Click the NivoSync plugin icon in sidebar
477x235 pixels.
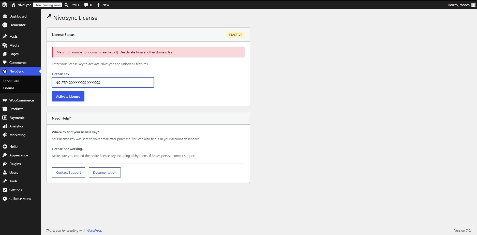(x=5, y=71)
